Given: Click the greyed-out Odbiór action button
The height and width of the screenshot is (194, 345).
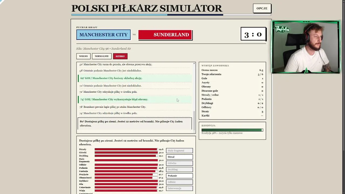Looking at the screenshot, I should coord(180,182).
